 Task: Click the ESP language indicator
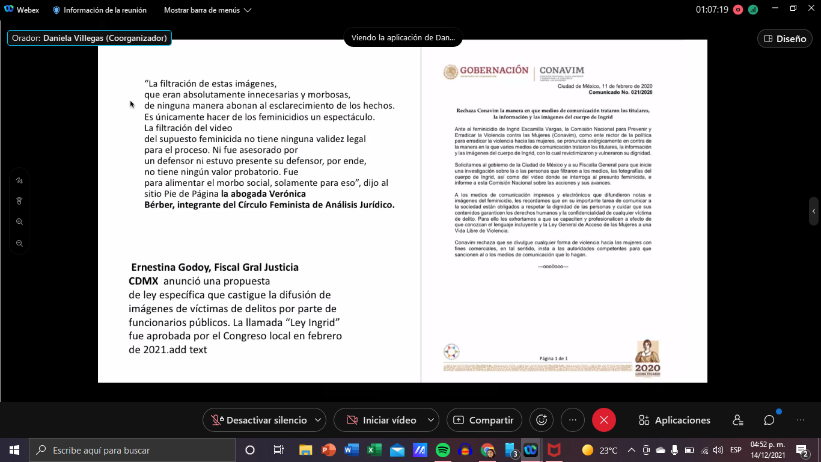point(736,450)
